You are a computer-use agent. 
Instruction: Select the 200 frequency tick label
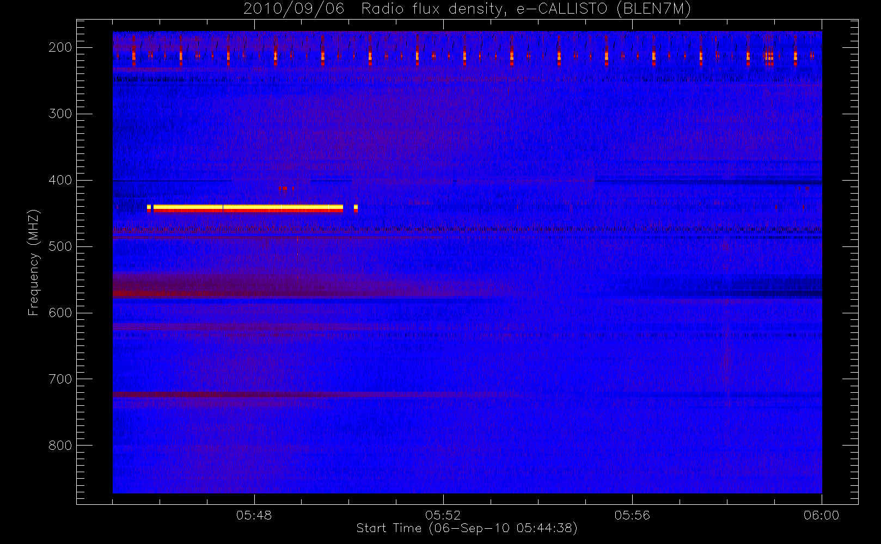60,47
